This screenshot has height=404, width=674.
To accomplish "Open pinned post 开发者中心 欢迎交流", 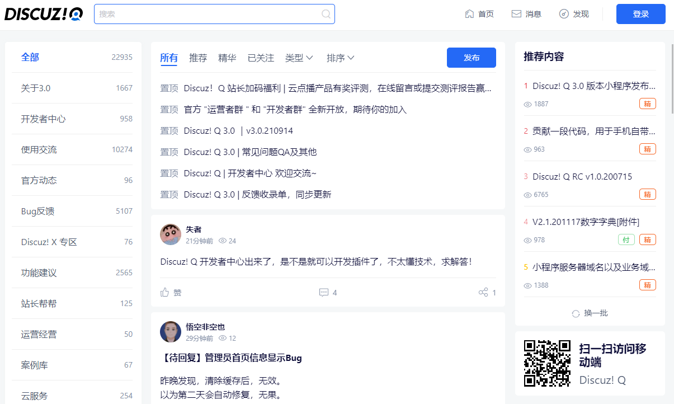I will (x=250, y=173).
